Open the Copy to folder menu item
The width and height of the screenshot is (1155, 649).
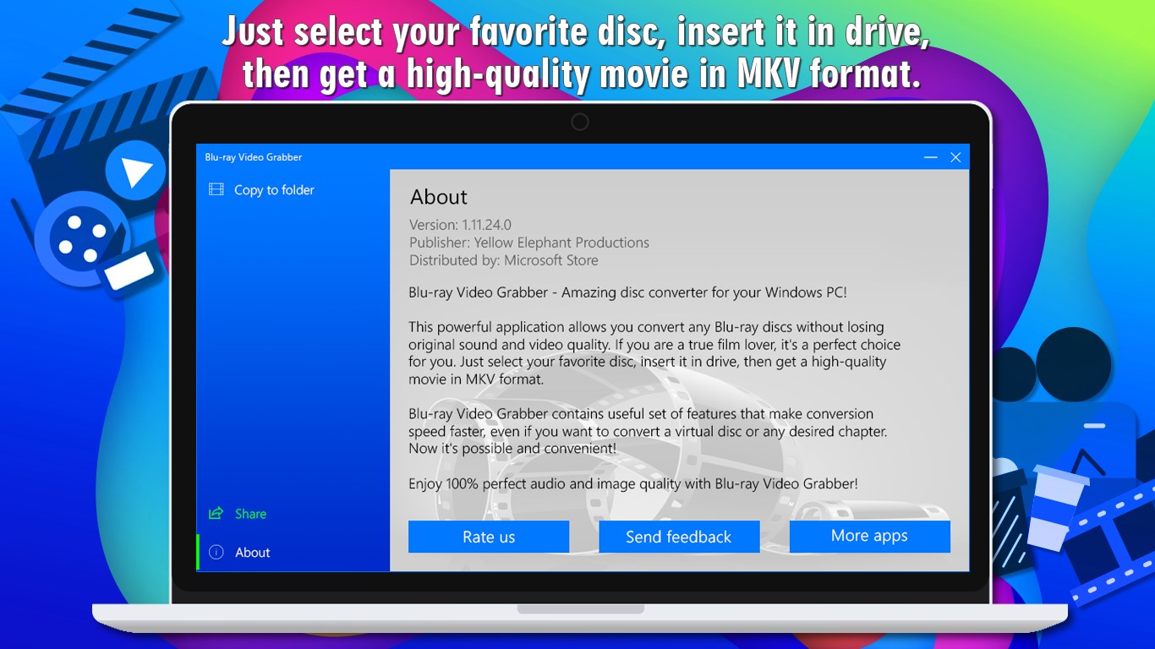(293, 190)
